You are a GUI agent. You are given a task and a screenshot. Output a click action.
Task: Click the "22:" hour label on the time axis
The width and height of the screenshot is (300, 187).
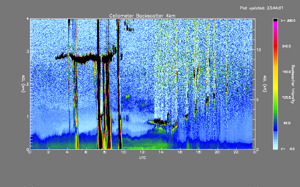tap(237, 152)
